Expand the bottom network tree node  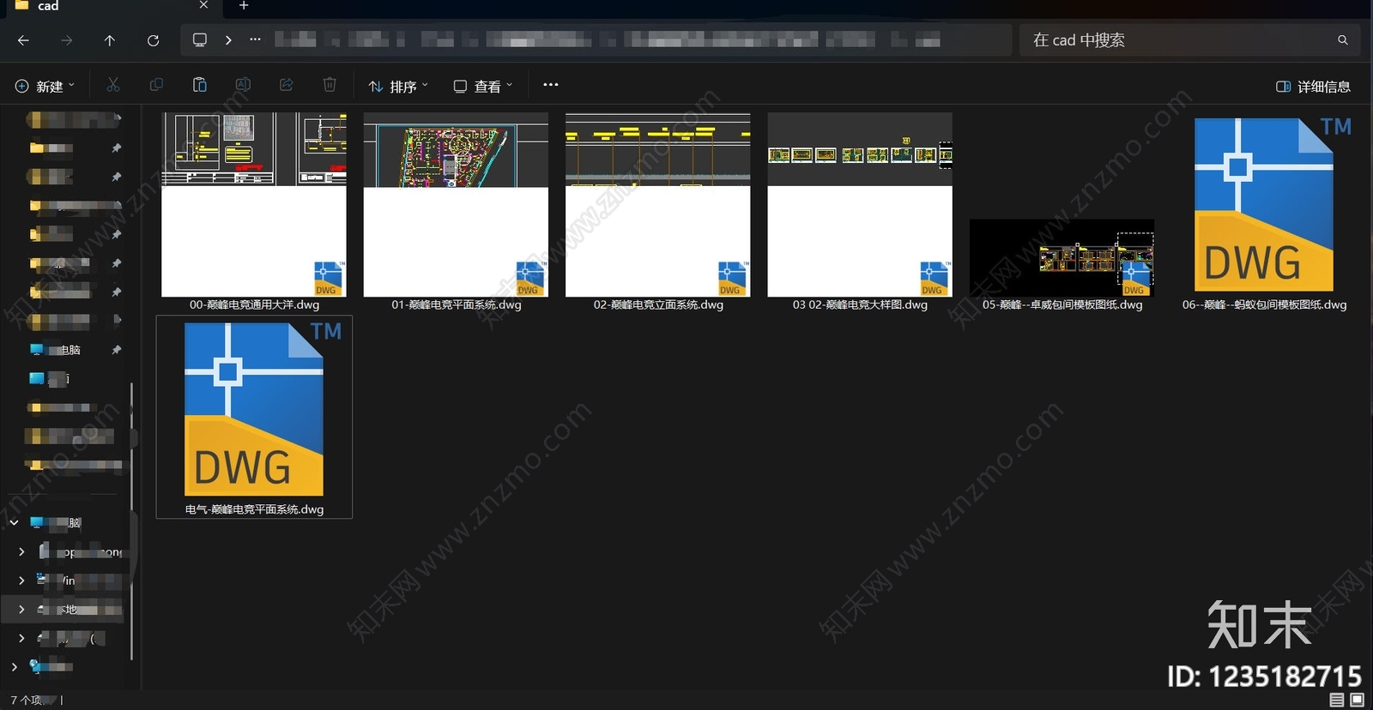pyautogui.click(x=15, y=666)
